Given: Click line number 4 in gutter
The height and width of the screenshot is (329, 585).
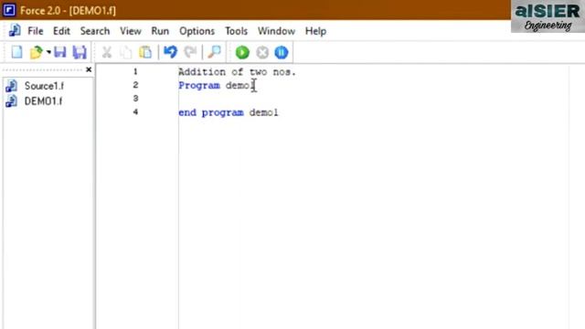Looking at the screenshot, I should [135, 111].
